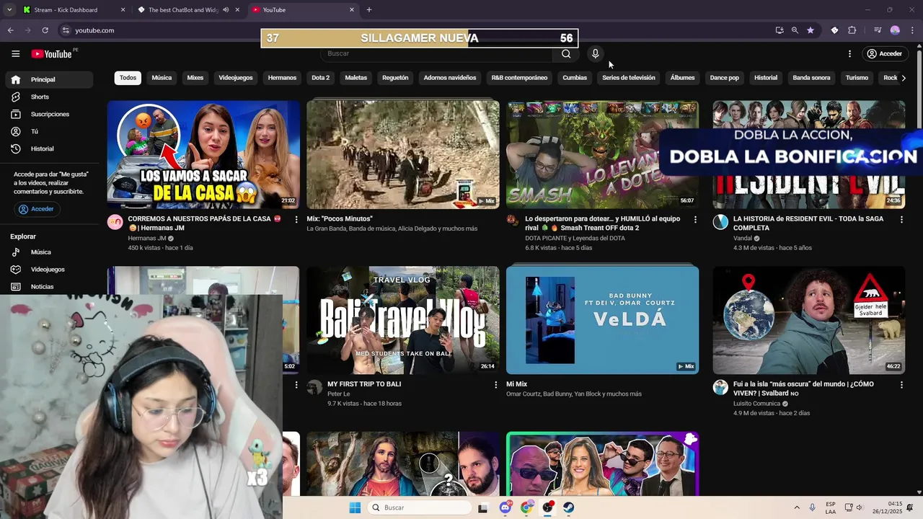
Task: Bookmark this page with the star icon
Action: (811, 30)
